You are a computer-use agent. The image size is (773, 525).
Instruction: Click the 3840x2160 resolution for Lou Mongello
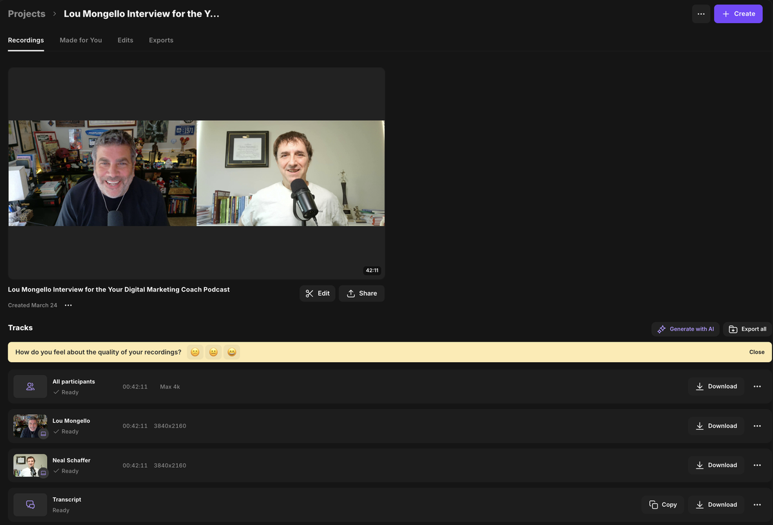[x=170, y=426]
